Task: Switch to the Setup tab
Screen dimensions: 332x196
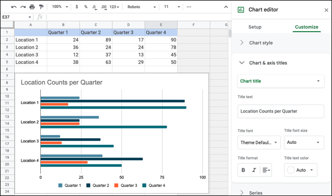Action: (x=255, y=27)
